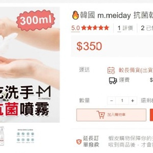153x153 pixels.
Task: Decrease quantity with the minus button
Action: [111, 101]
